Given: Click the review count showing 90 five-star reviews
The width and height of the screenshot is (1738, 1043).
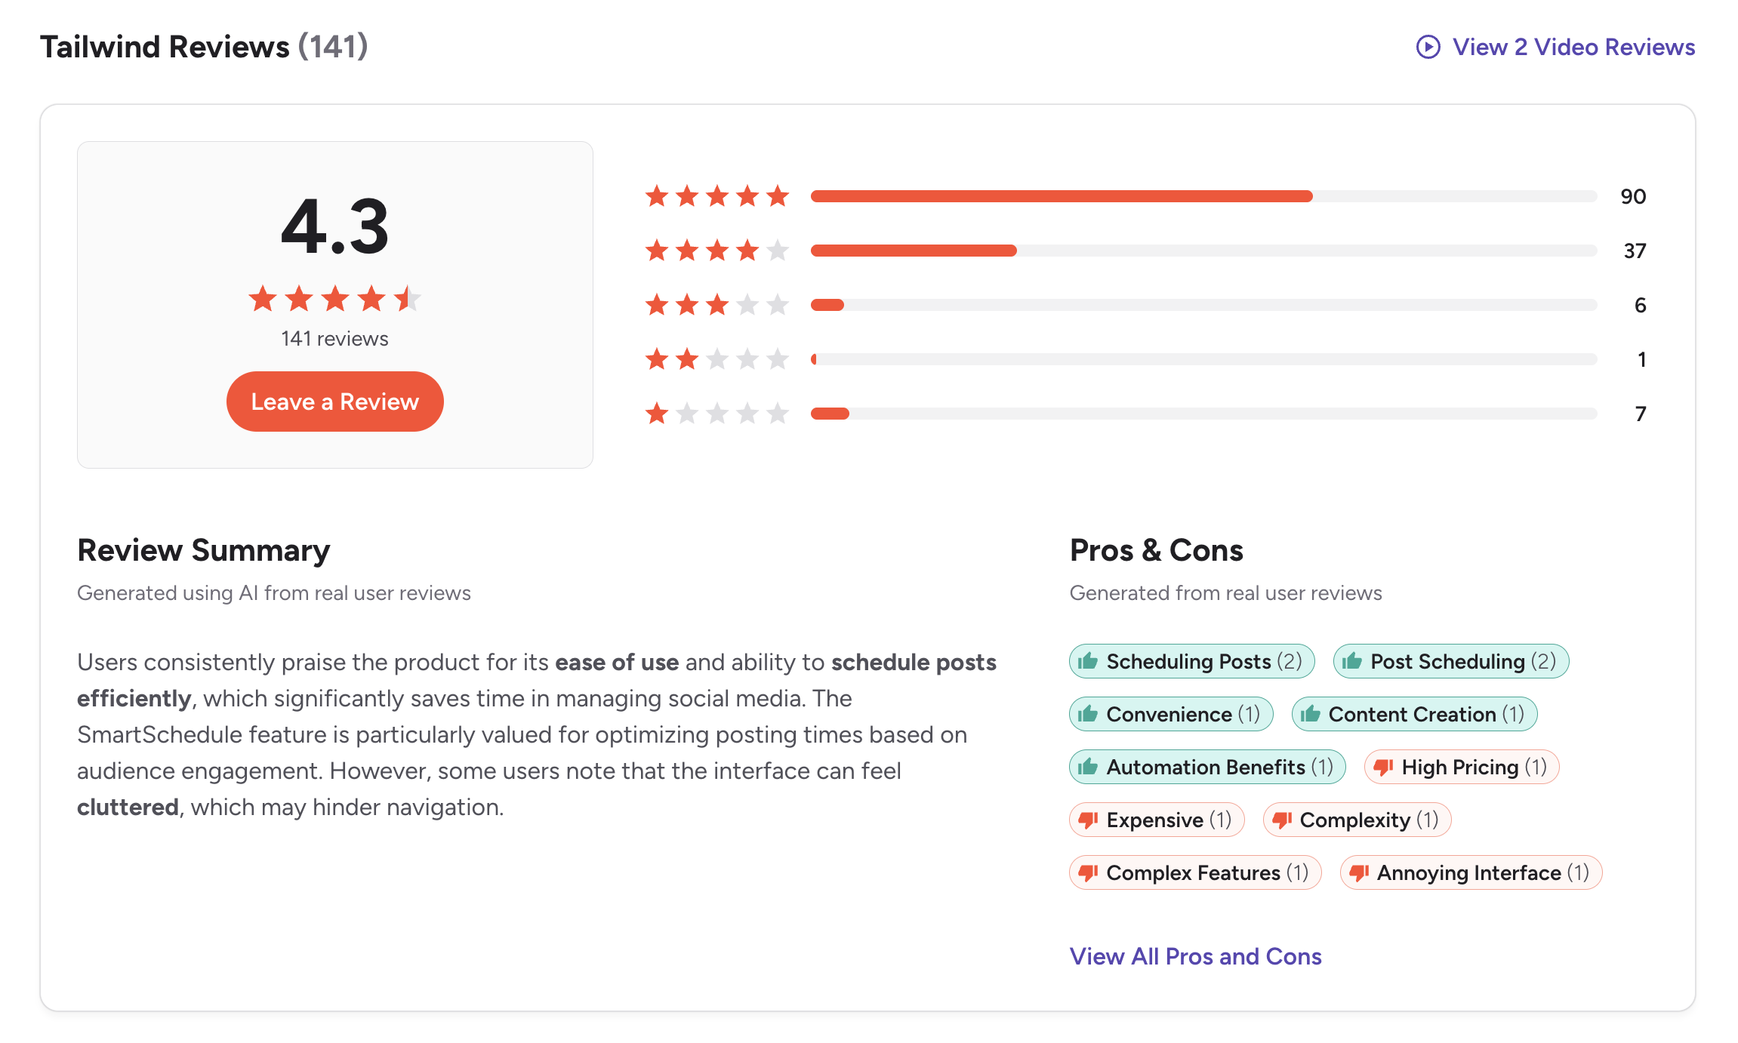Looking at the screenshot, I should pyautogui.click(x=1633, y=196).
